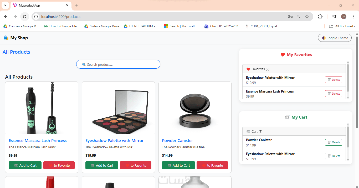This screenshot has width=359, height=188.
Task: Open the Extensions puzzle icon
Action: [320, 17]
